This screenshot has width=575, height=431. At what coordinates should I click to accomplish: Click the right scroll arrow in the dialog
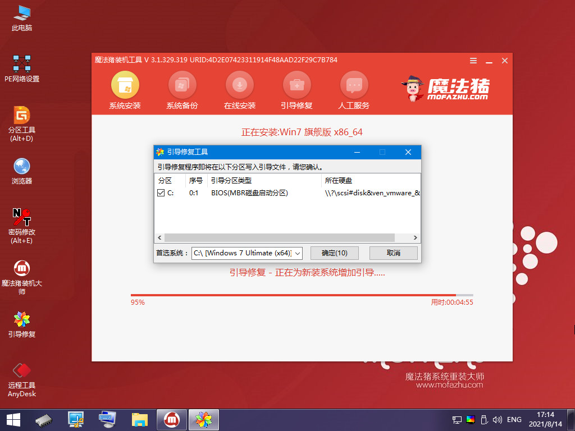(415, 237)
